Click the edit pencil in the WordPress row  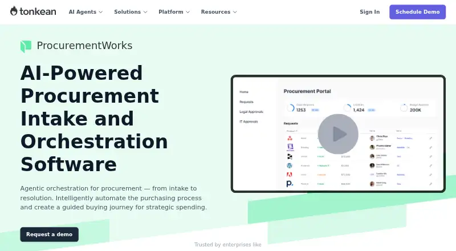(431, 165)
